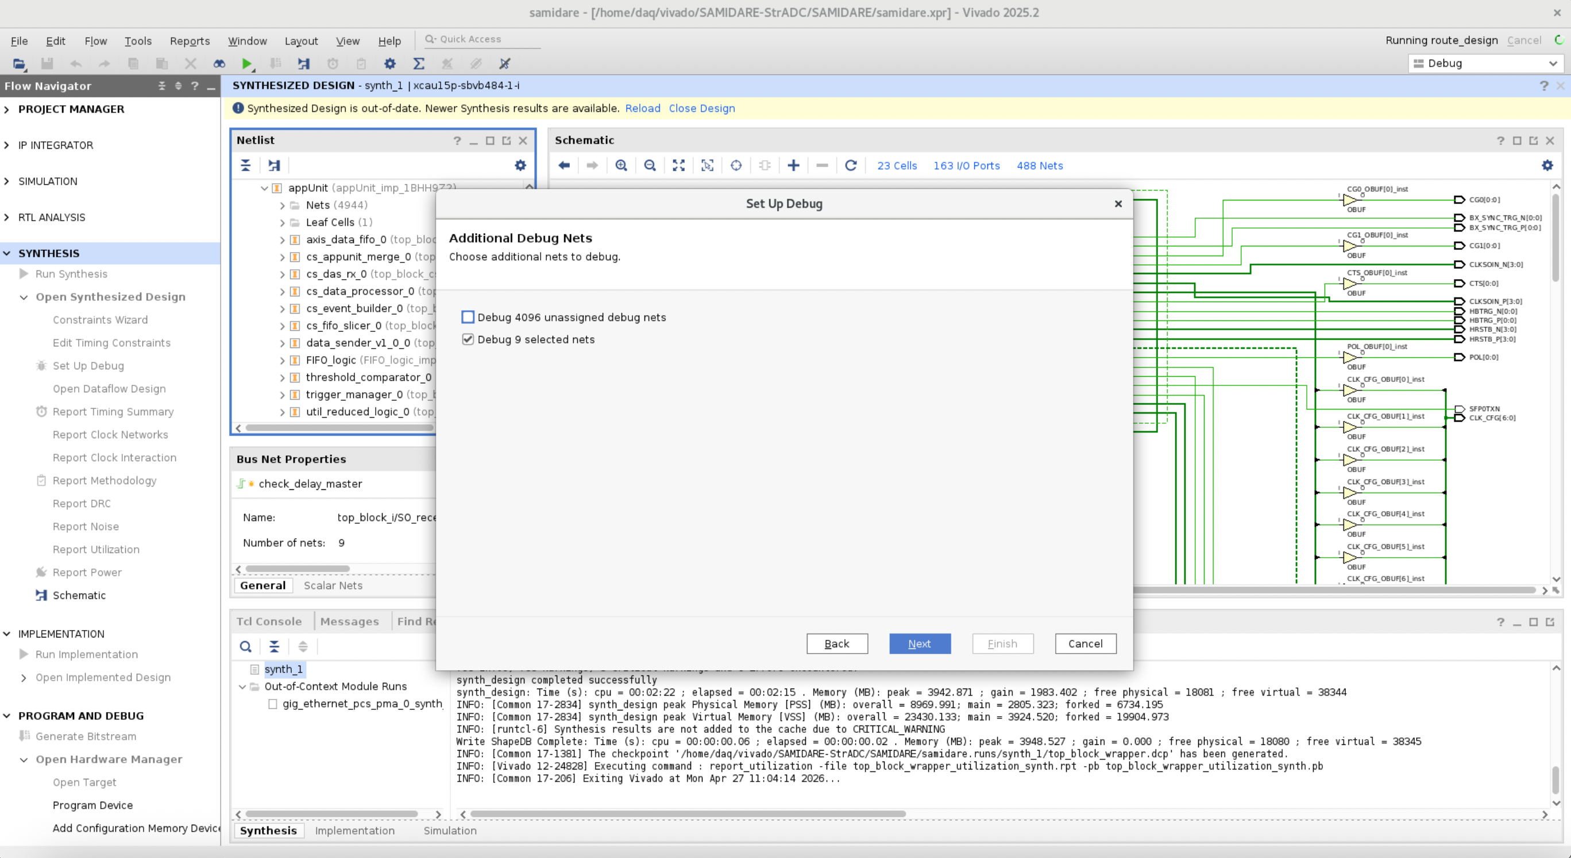Click the Reload link in banner
Image resolution: width=1571 pixels, height=858 pixels.
point(642,108)
